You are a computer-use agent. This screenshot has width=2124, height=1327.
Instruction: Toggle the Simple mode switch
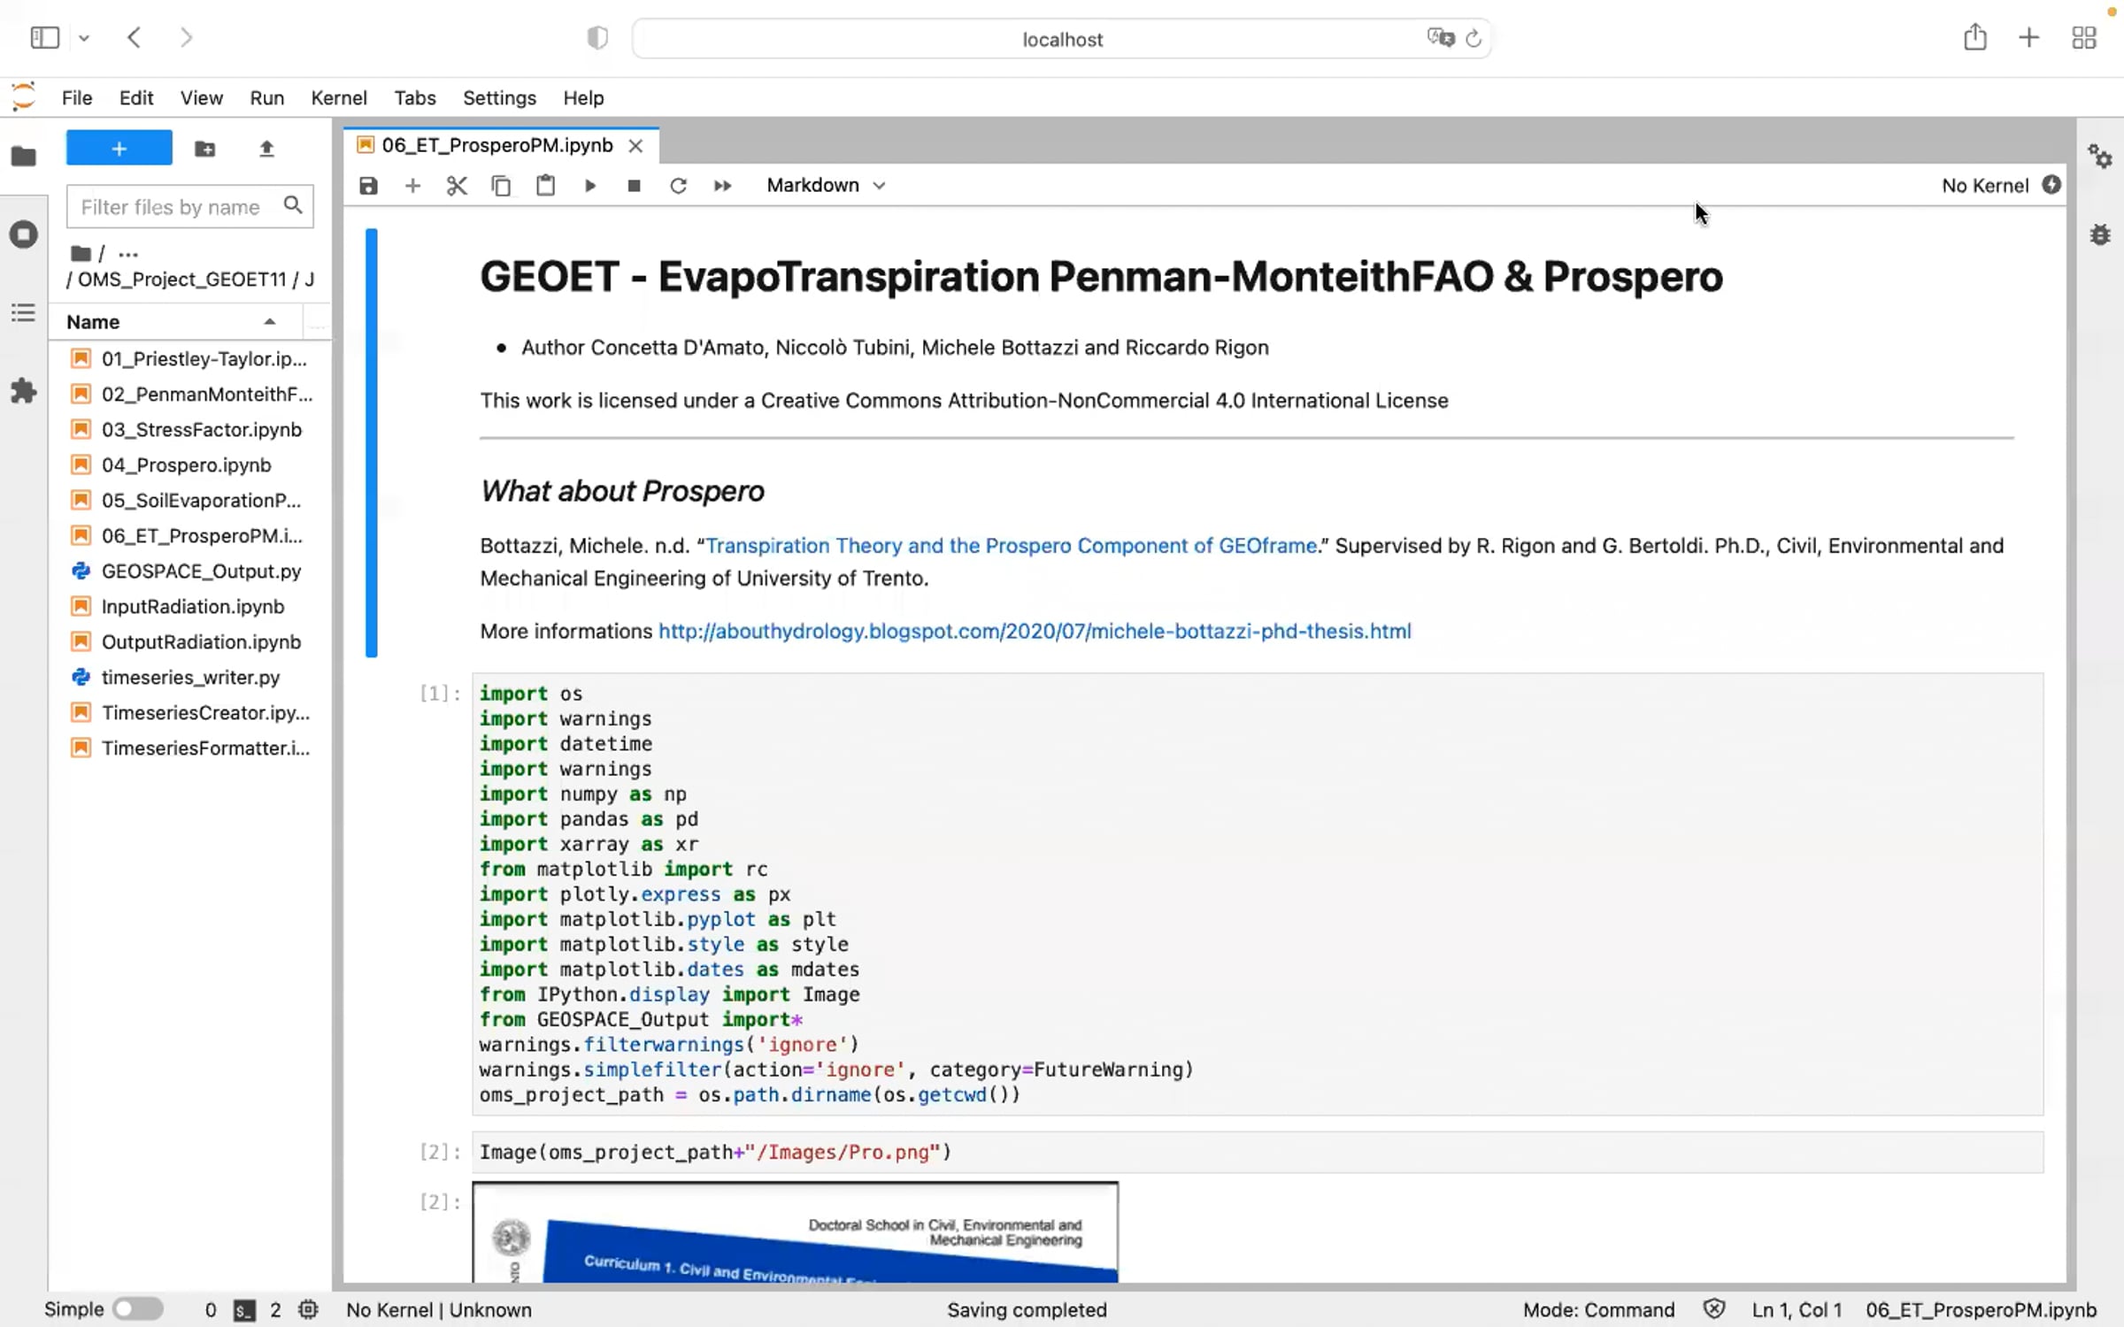pyautogui.click(x=138, y=1308)
